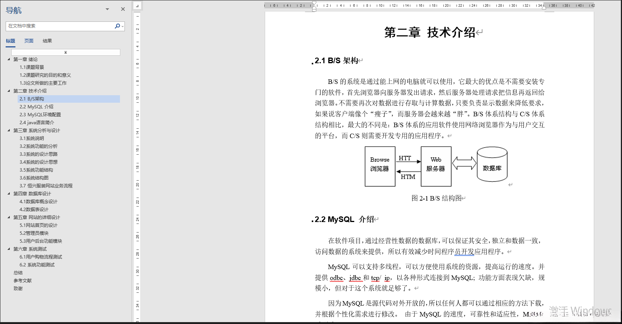Select the Web 服务器 box in diagram
The width and height of the screenshot is (622, 324).
436,166
